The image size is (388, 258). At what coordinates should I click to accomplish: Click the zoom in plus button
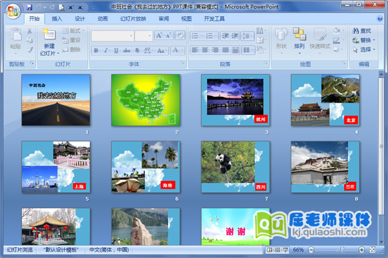coord(361,250)
